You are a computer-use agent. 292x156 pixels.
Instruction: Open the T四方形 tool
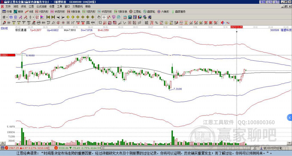89,11
